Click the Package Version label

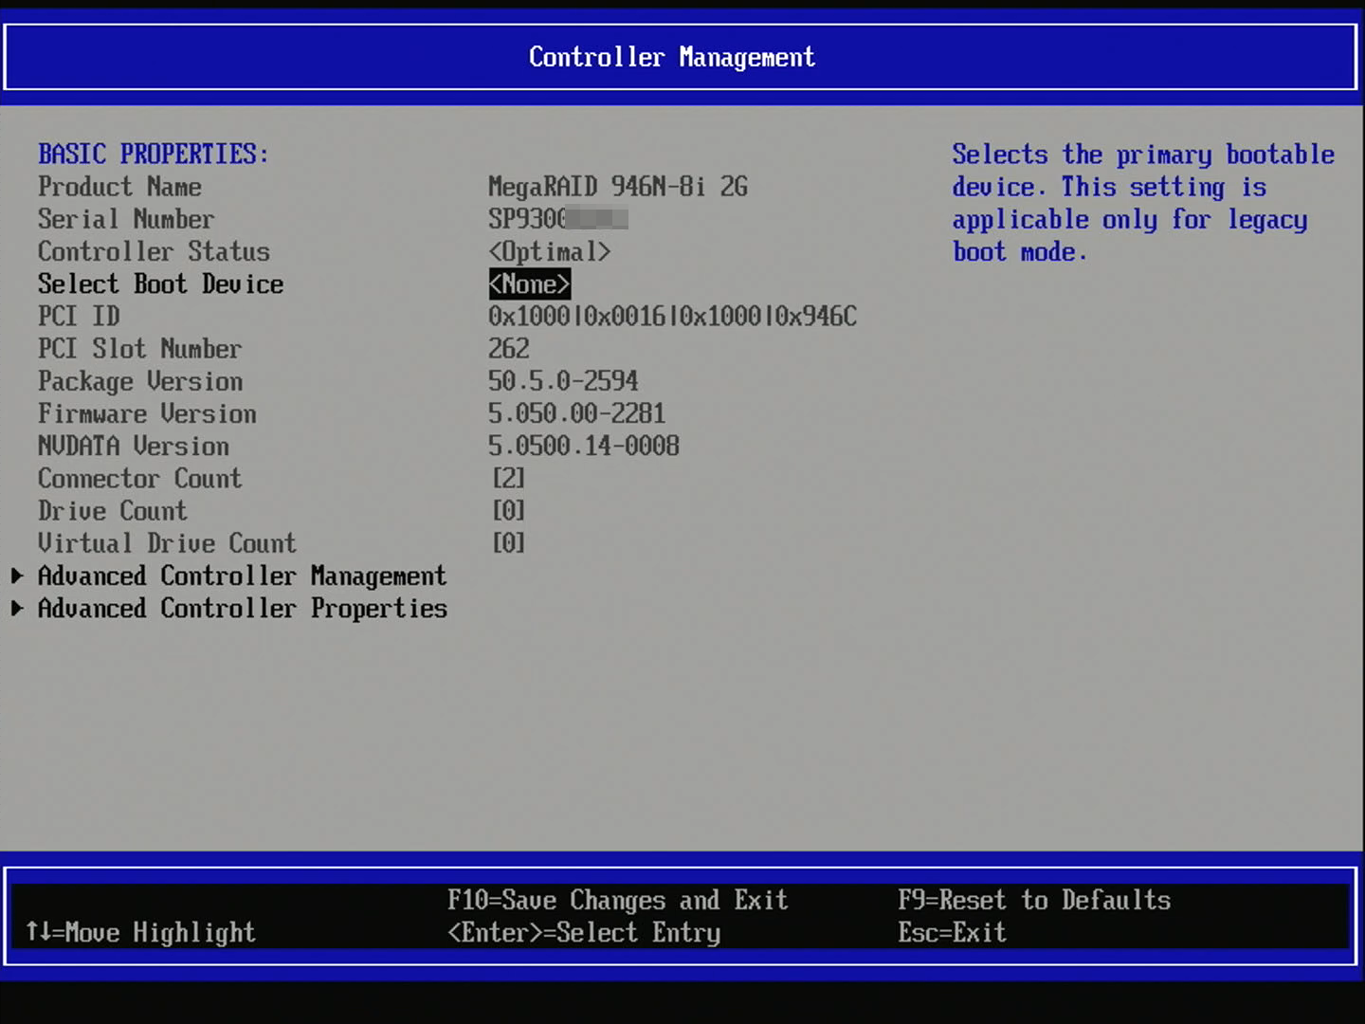pyautogui.click(x=140, y=381)
